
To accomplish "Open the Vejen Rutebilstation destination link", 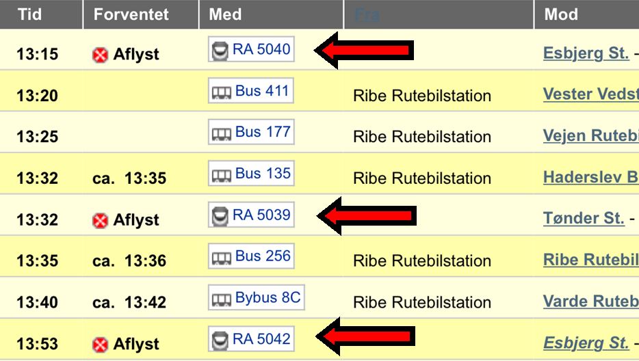I will click(590, 135).
